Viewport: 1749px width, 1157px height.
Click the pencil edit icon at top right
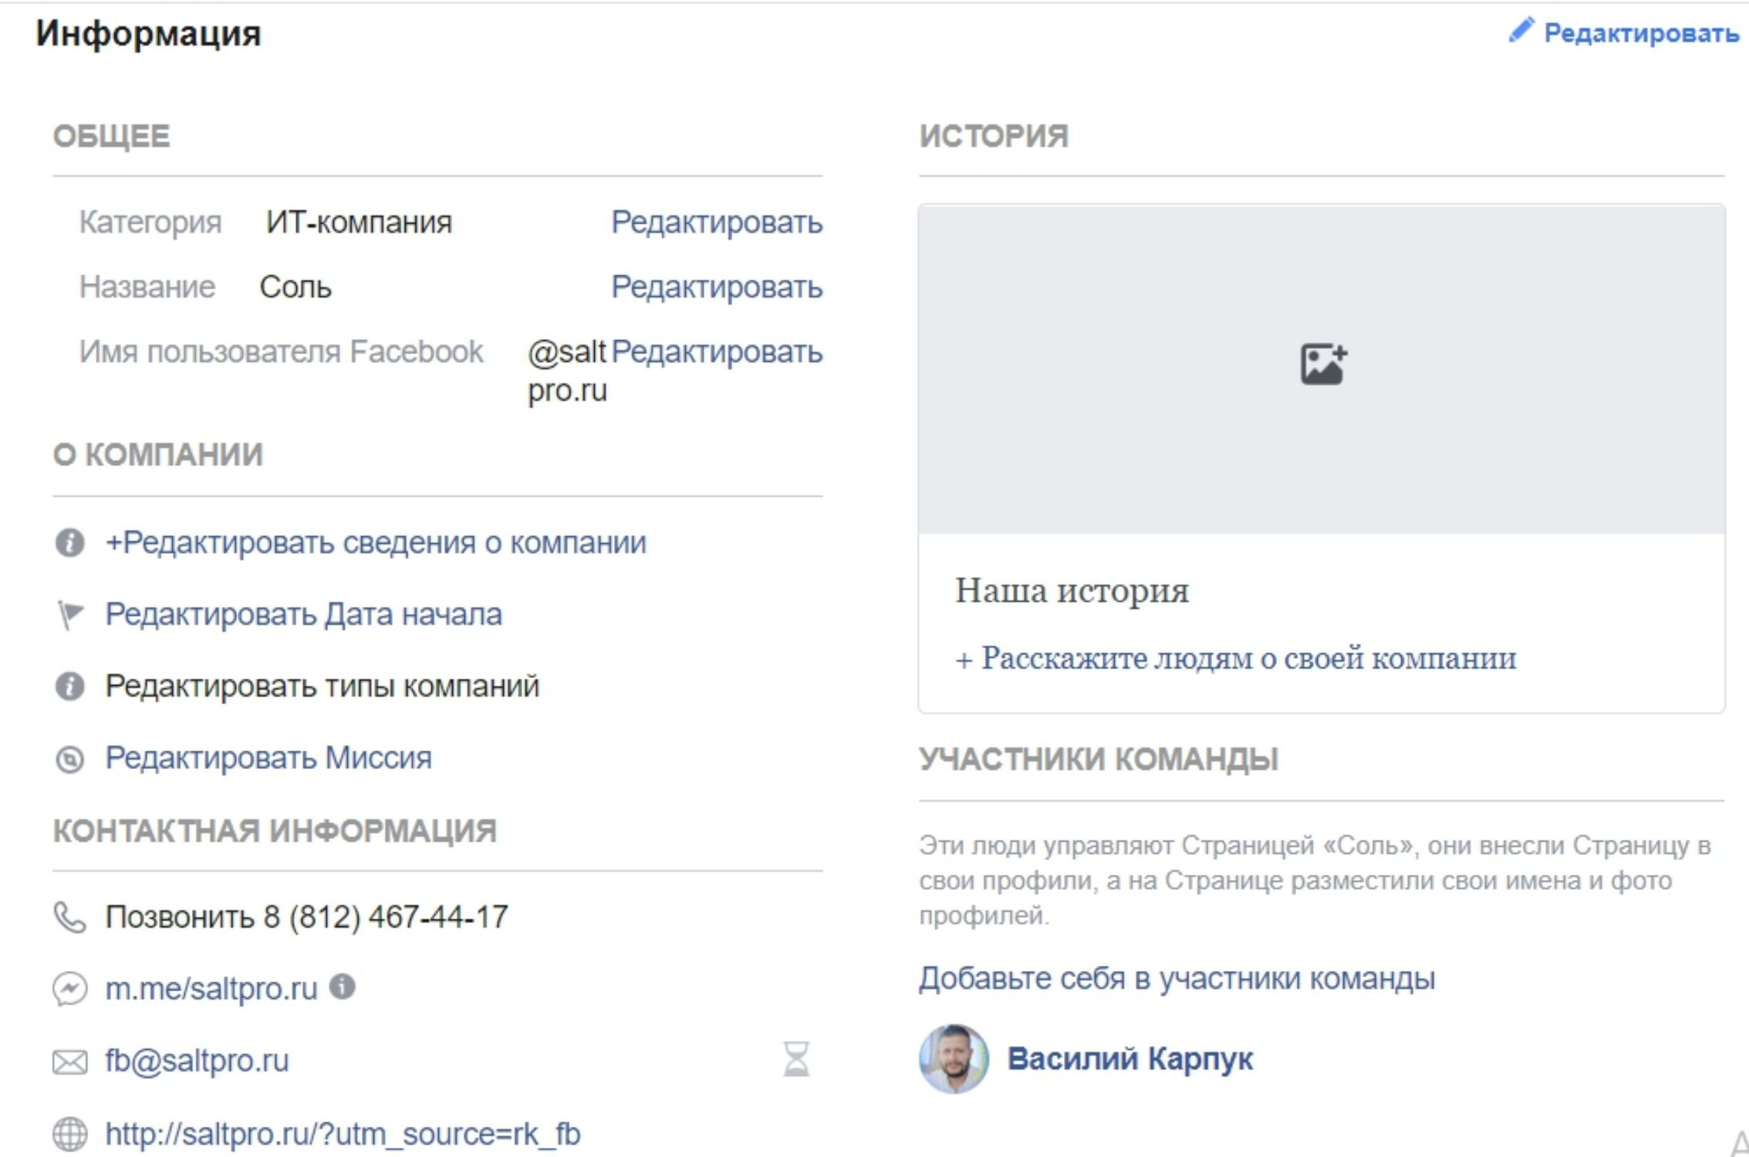(x=1521, y=31)
